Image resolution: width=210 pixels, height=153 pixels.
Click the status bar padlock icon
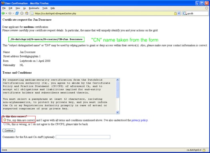tap(204, 150)
